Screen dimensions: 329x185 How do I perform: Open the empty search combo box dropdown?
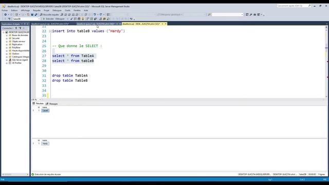[242, 15]
